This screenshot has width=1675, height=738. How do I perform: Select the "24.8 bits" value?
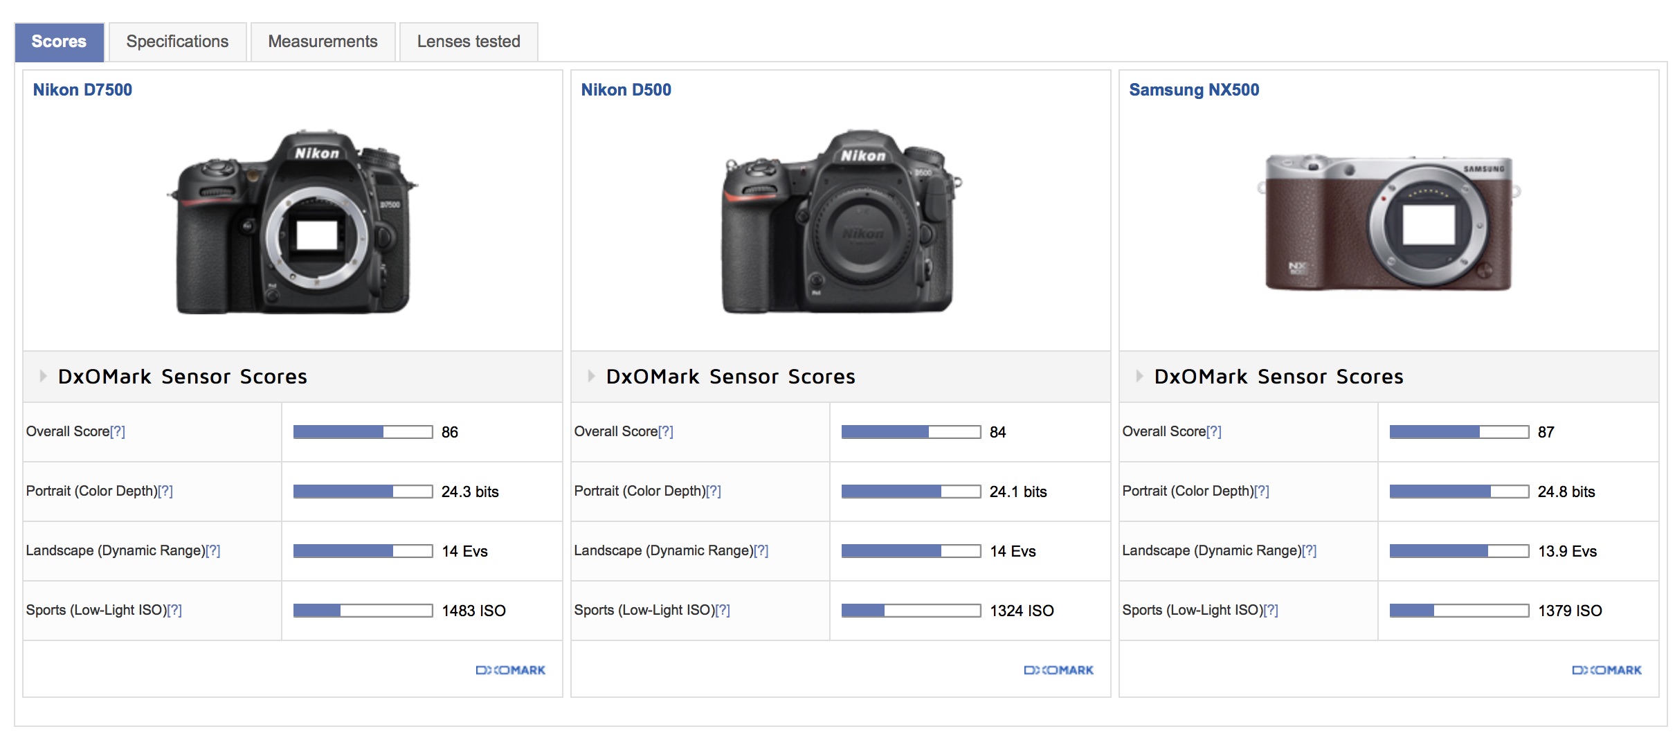(1566, 492)
